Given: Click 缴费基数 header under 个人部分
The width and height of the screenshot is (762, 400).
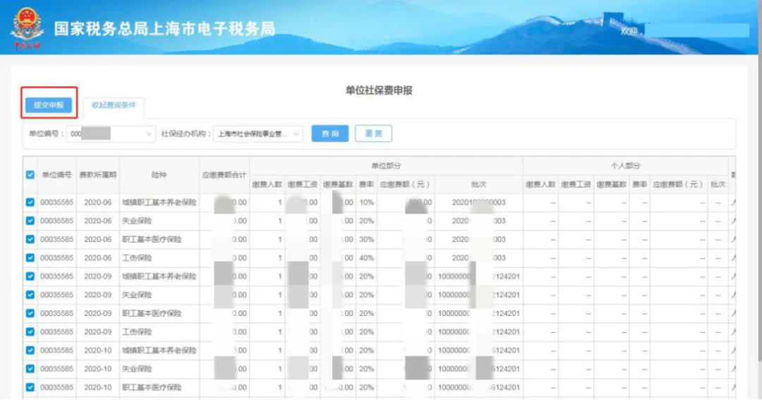Looking at the screenshot, I should click(611, 184).
